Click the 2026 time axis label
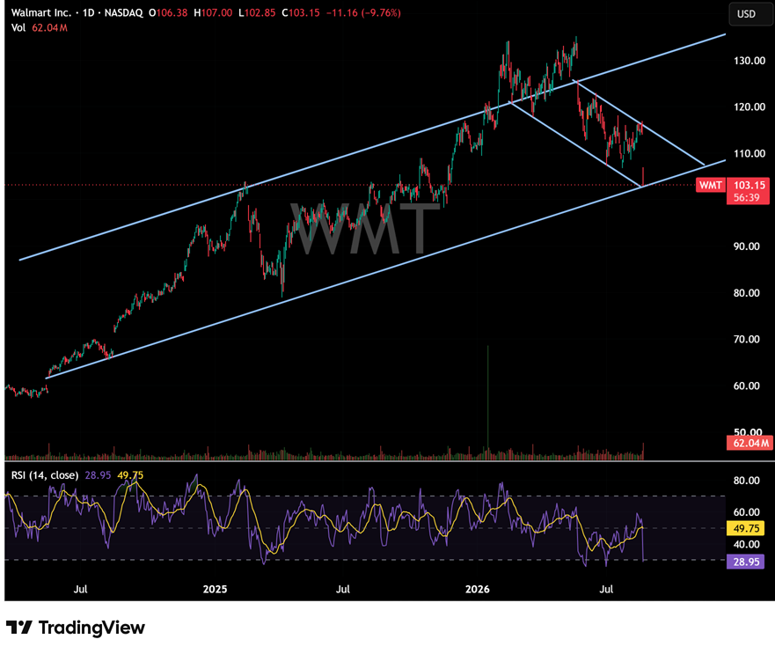The height and width of the screenshot is (654, 775). click(478, 589)
